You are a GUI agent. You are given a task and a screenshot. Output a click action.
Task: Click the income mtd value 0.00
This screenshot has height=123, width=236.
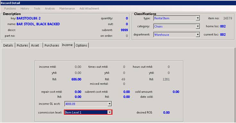(78, 67)
